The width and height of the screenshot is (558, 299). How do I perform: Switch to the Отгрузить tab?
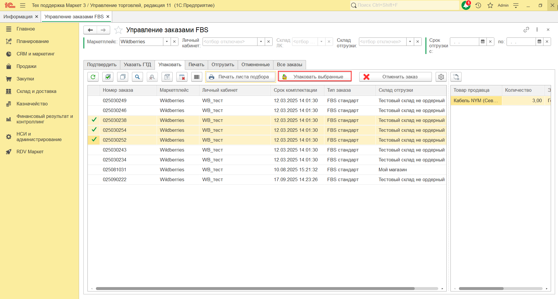click(x=223, y=65)
